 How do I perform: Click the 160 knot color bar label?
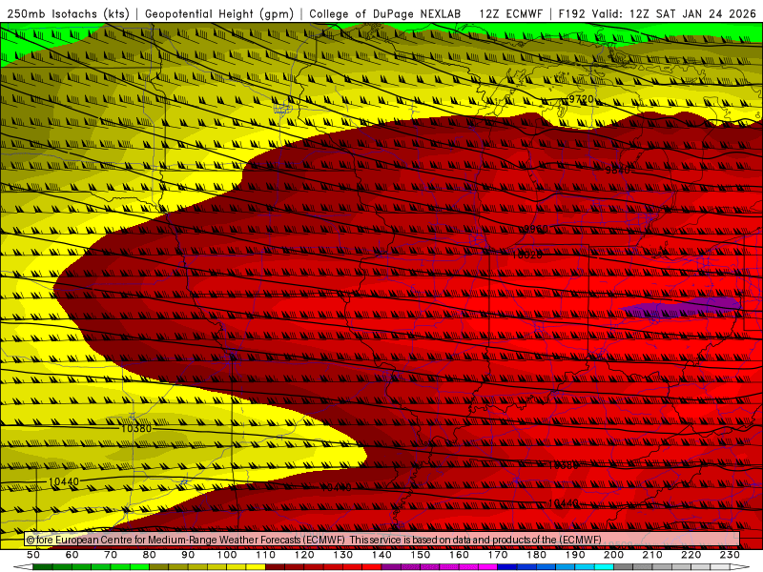coord(459,555)
